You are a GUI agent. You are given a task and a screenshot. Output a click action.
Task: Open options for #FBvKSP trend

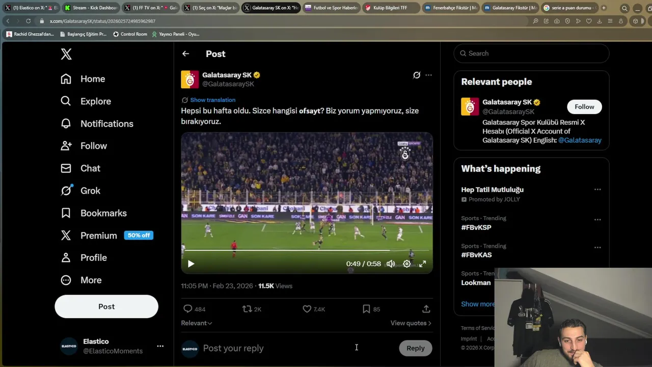pos(597,220)
